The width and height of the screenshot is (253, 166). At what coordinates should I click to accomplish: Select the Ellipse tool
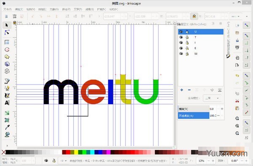point(7,50)
